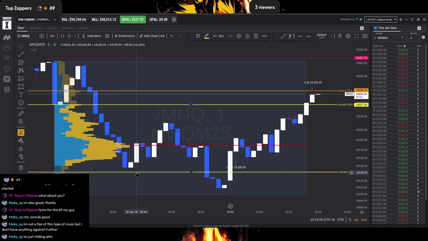Activate the zoom-in magnifier tool
Viewport: 428px width, 241px height.
click(x=21, y=122)
